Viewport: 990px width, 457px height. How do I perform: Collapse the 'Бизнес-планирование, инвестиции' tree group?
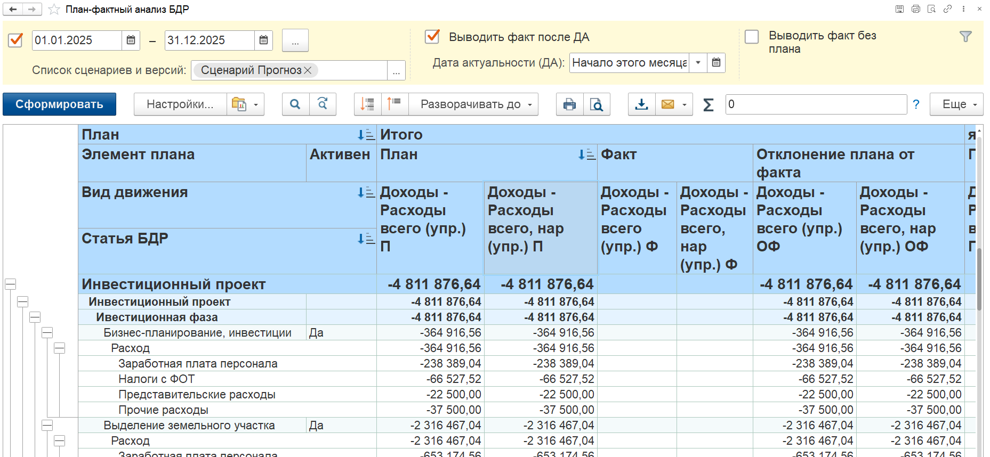point(47,333)
